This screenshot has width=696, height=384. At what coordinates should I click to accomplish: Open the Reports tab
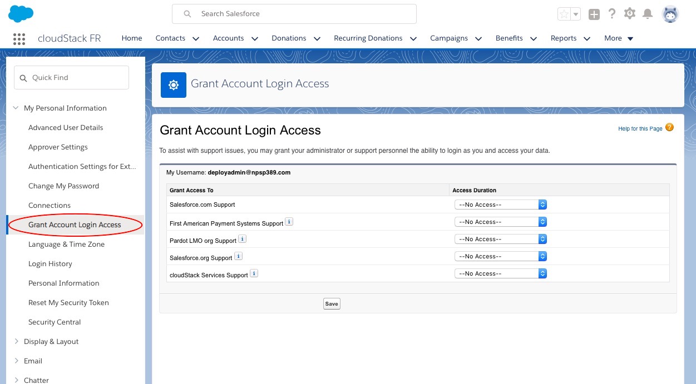564,38
